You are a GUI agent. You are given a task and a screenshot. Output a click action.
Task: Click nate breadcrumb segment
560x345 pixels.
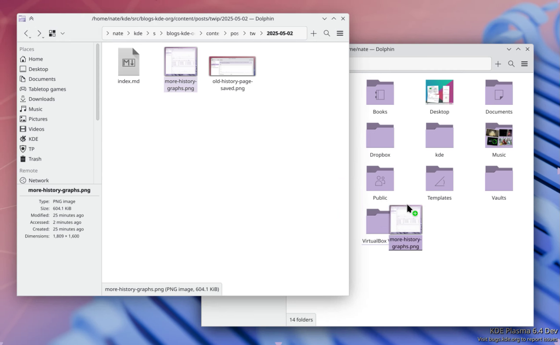click(118, 33)
